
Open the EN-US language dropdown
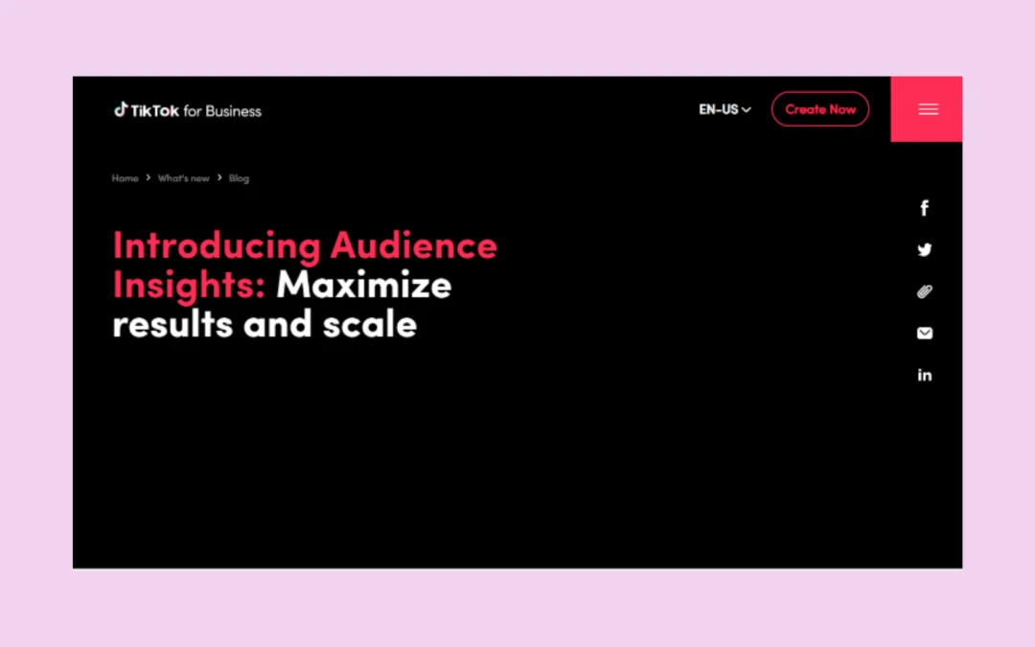tap(724, 109)
